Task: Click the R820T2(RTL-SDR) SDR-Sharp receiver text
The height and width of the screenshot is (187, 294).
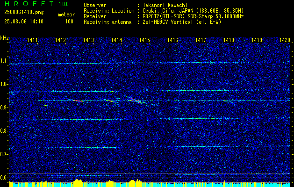Action: pyautogui.click(x=193, y=16)
